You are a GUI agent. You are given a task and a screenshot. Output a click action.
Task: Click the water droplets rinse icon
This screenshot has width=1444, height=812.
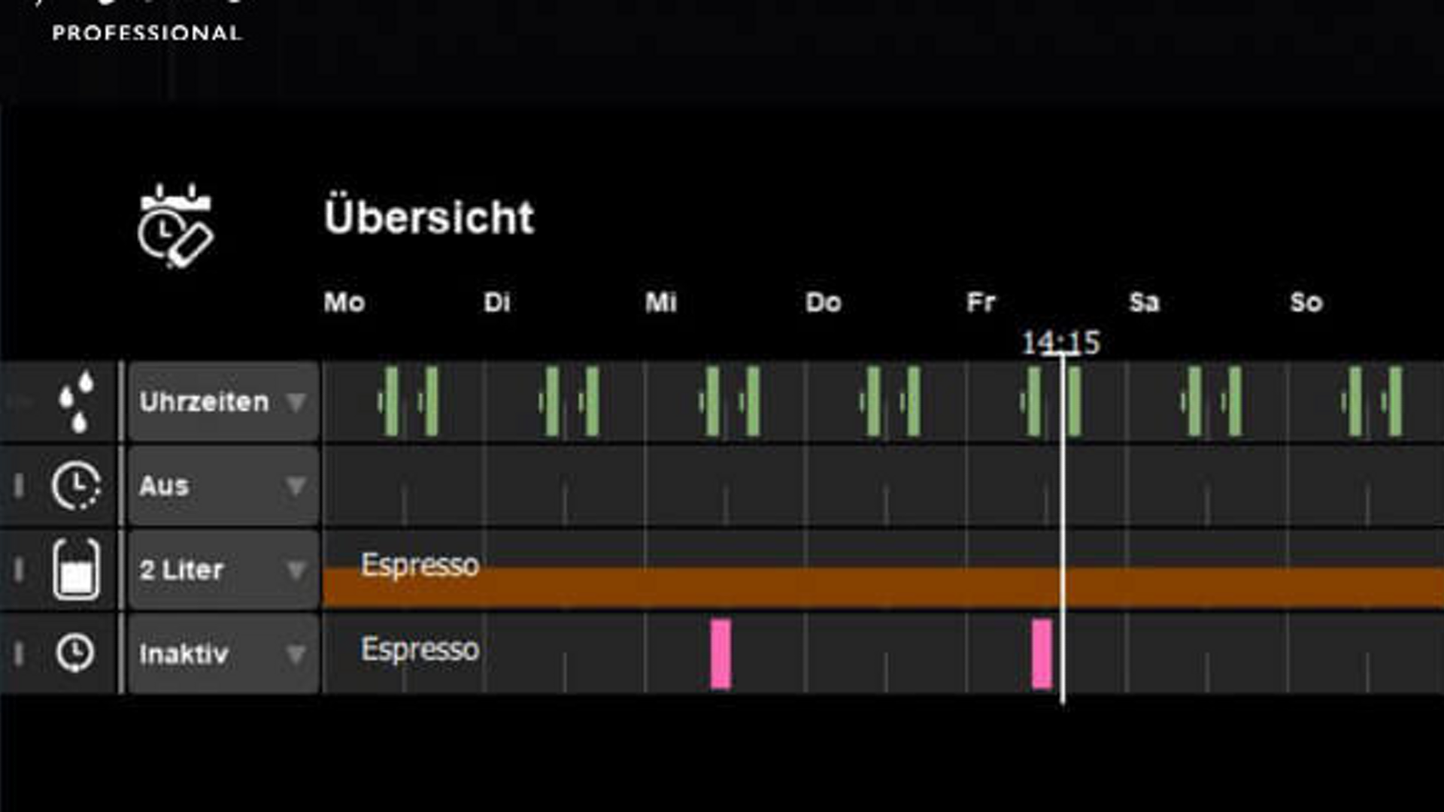click(x=77, y=401)
